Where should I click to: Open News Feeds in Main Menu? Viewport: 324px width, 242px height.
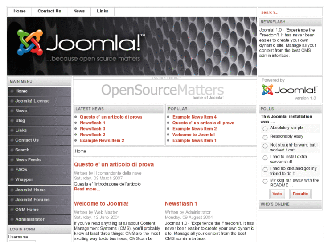pyautogui.click(x=40, y=160)
